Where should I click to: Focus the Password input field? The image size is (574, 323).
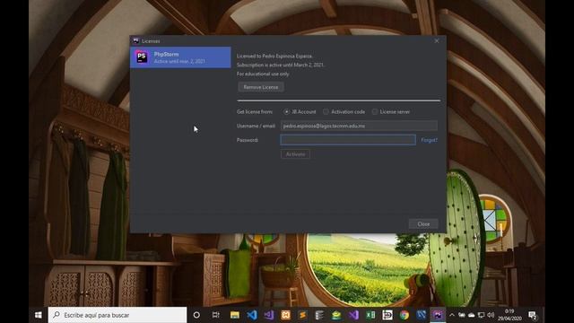point(348,140)
